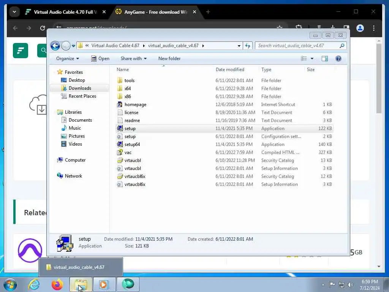
Task: Click the search box for virtual_audio_cable_v4.67
Action: pyautogui.click(x=301, y=46)
